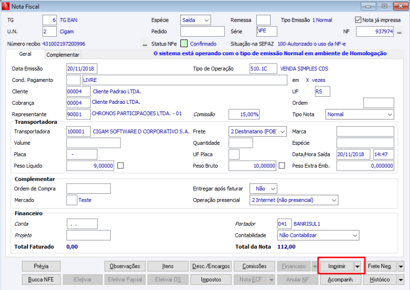The image size is (410, 290).
Task: Open the Tipo Nota dropdown showing Normal
Action: (360, 115)
